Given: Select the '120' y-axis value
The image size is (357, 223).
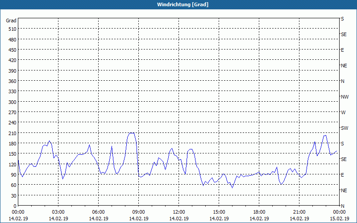Looking at the screenshot, I should [x=12, y=164].
